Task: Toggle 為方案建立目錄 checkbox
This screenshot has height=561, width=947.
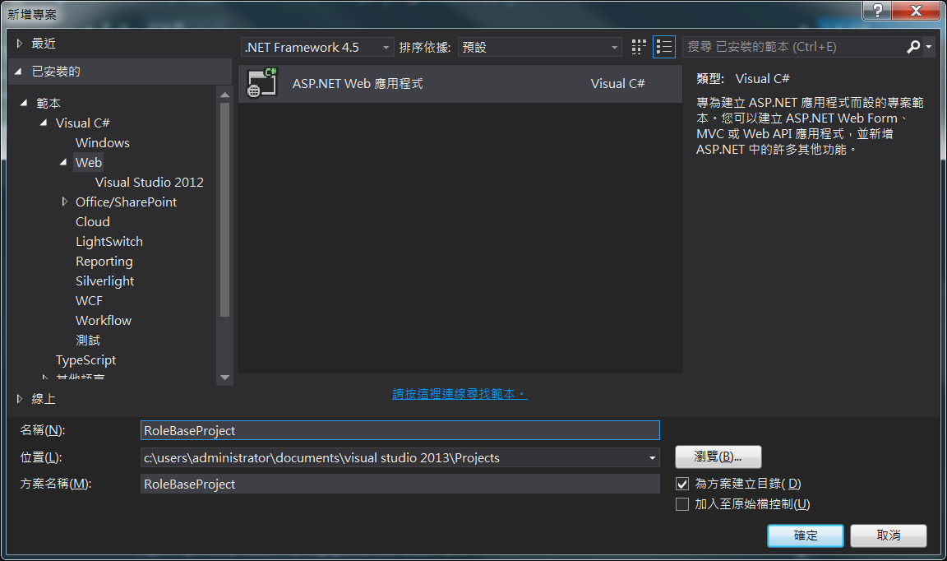Action: [x=681, y=484]
